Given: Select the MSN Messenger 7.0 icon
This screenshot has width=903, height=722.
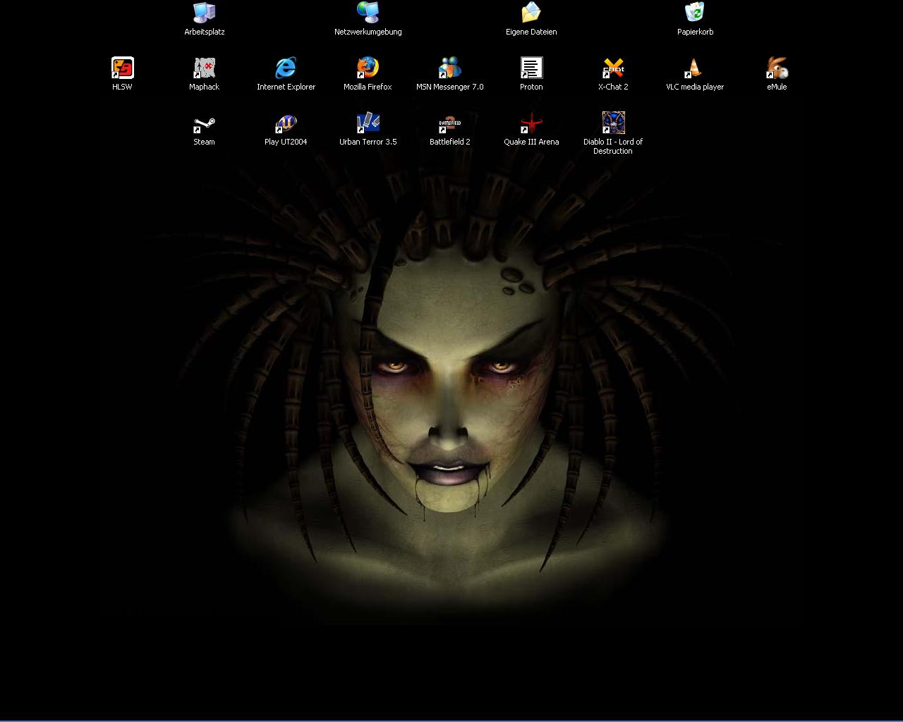Looking at the screenshot, I should point(449,68).
